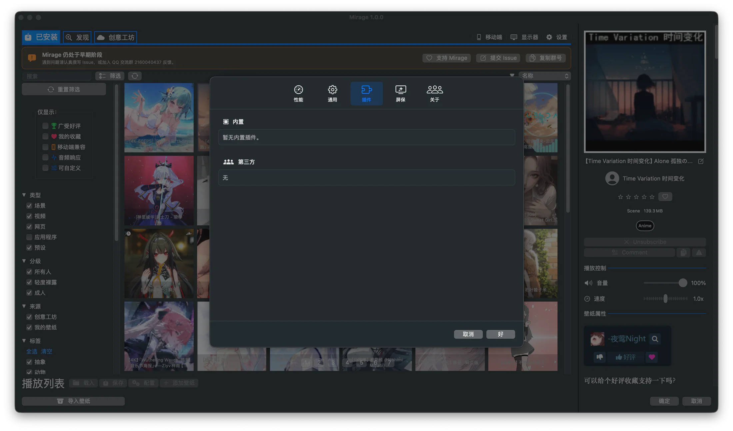Image resolution: width=733 pixels, height=431 pixels.
Task: Open the 通用 general settings gear tab
Action: [x=332, y=93]
